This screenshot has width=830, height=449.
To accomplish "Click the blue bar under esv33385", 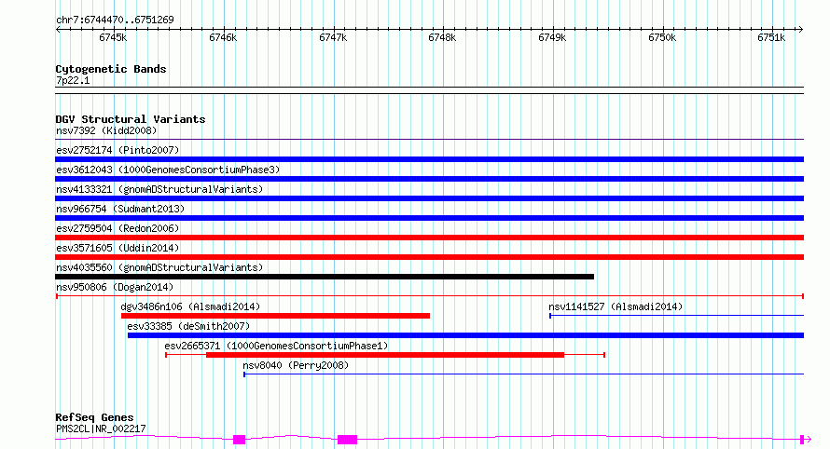I will [x=465, y=335].
